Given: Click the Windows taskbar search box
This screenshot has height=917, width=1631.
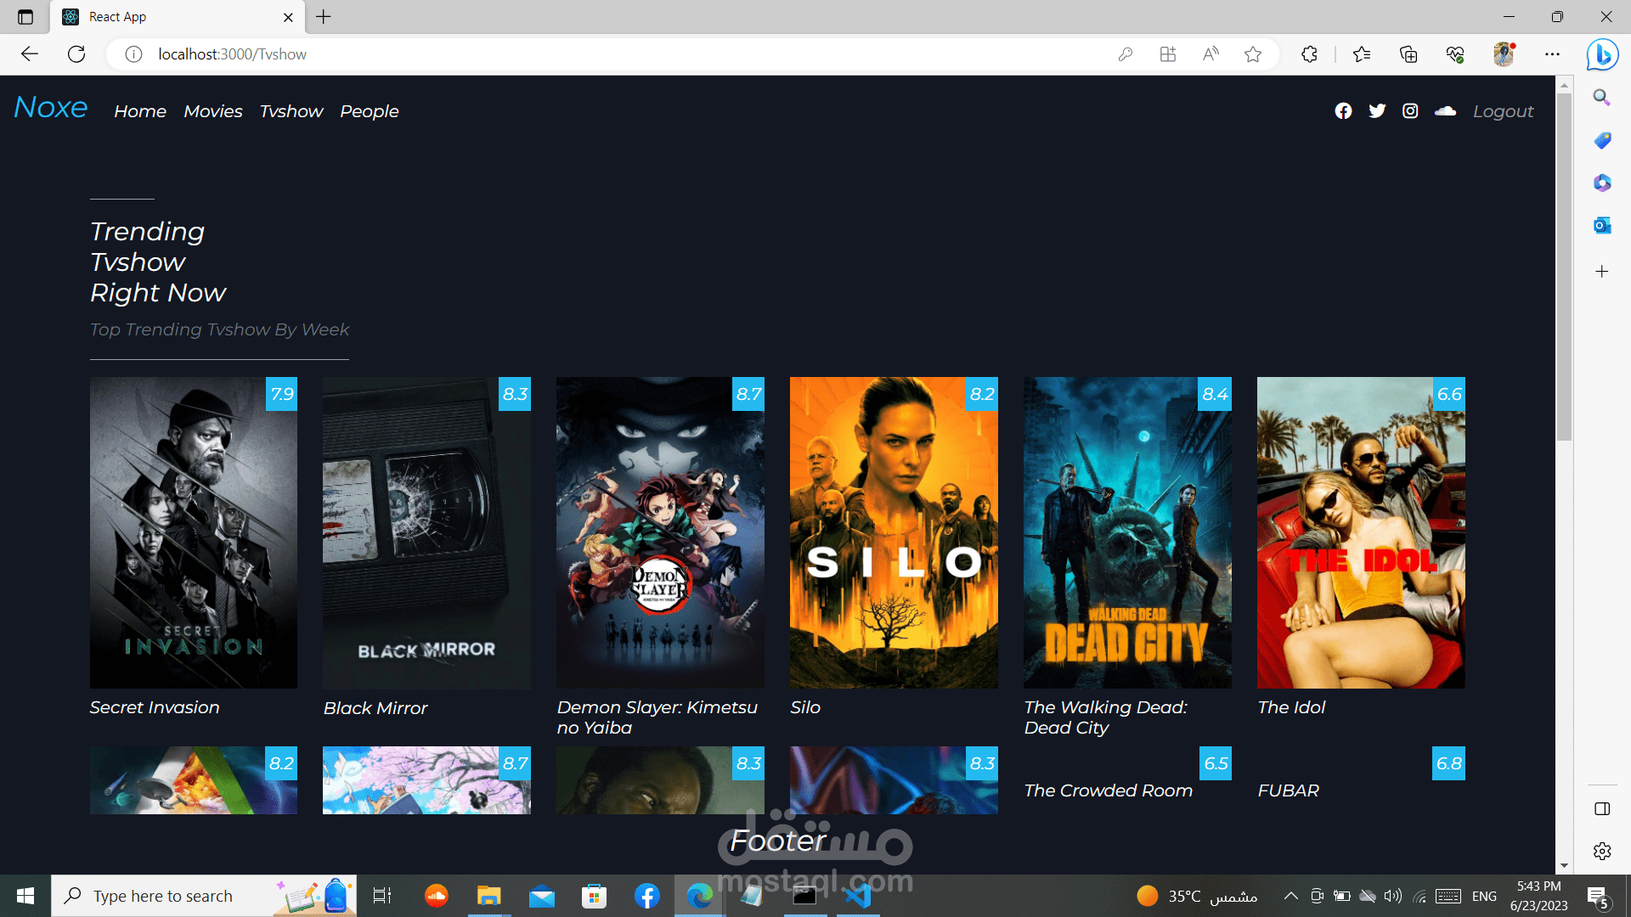Looking at the screenshot, I should pos(163,896).
